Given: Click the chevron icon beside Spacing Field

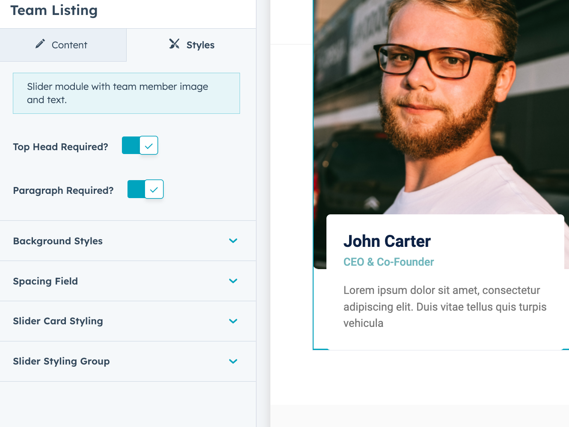Looking at the screenshot, I should click(x=233, y=281).
